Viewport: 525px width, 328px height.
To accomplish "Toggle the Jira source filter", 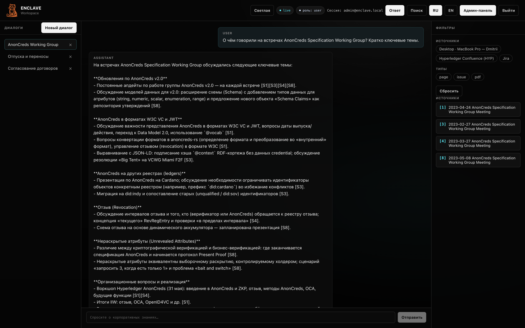I will pyautogui.click(x=506, y=58).
